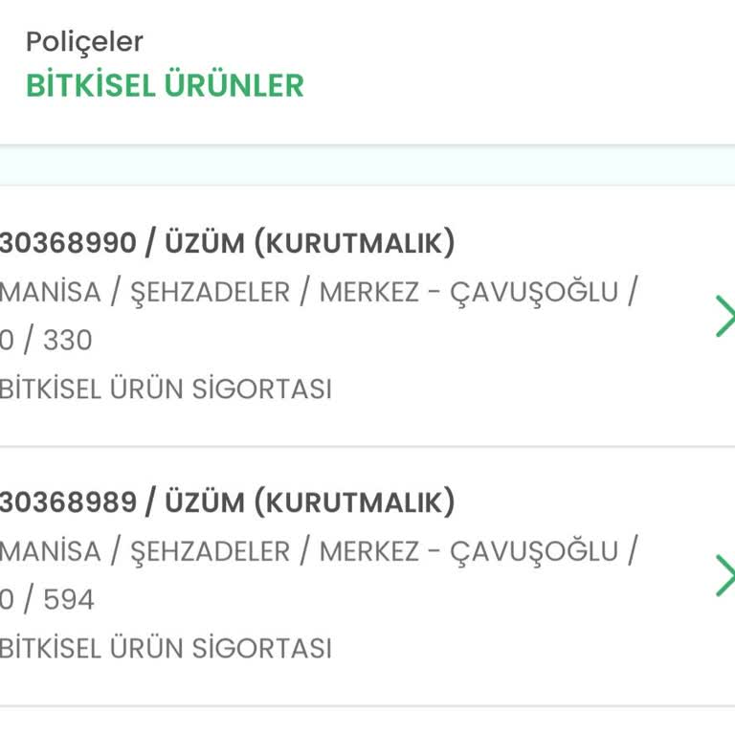Viewport: 735px width, 735px height.
Task: Tap the number 30368989 in the second card
Action: [x=68, y=501]
